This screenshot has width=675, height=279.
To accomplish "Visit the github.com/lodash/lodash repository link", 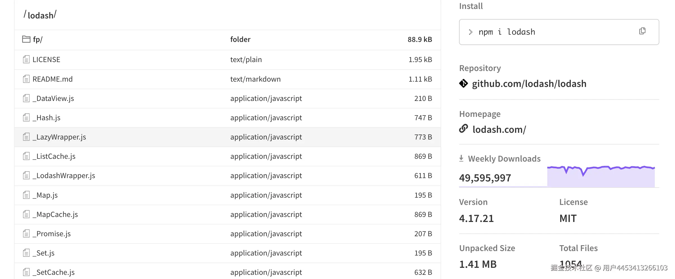I will point(529,84).
